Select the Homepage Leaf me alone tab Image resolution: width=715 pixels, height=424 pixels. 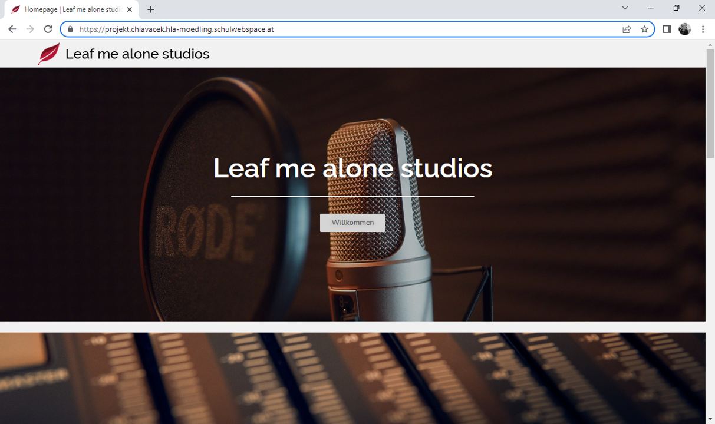(x=71, y=9)
